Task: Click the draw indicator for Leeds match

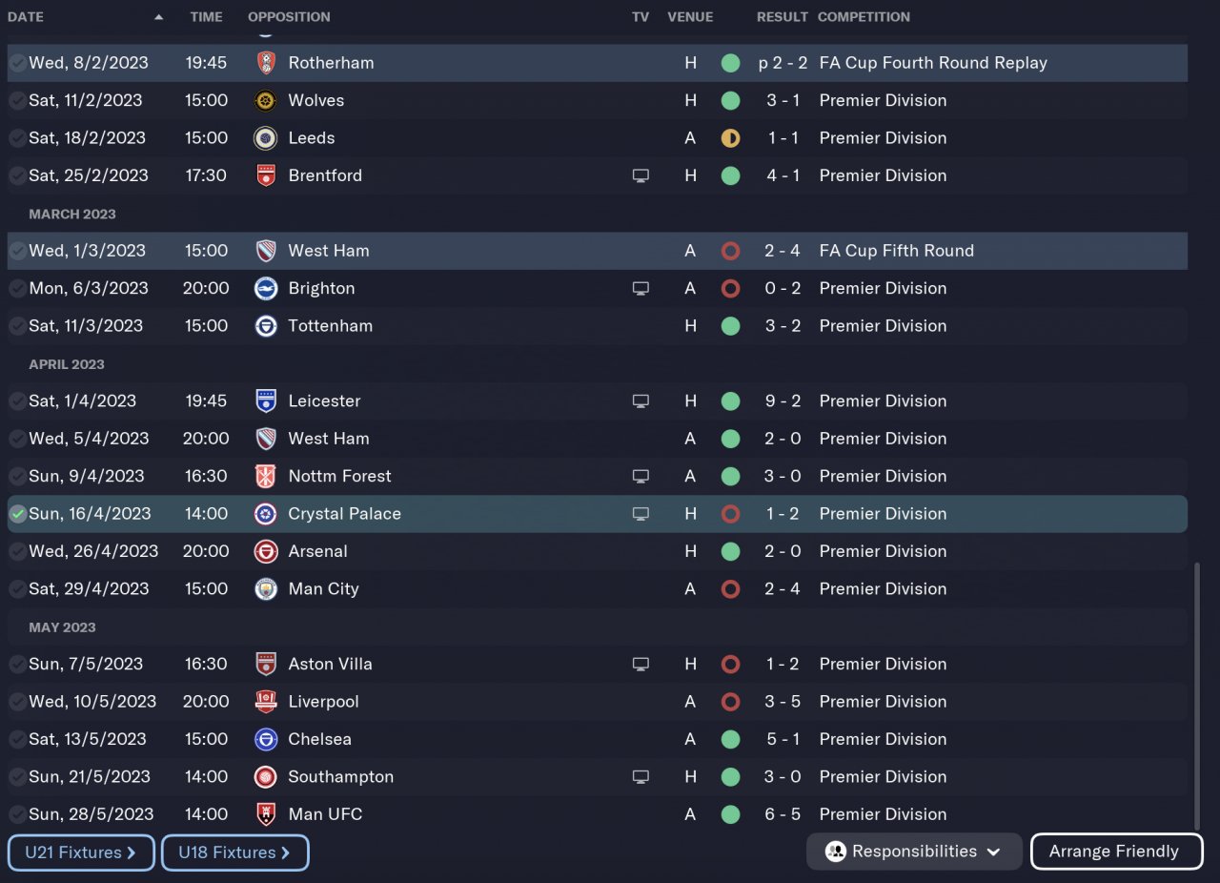Action: (730, 138)
